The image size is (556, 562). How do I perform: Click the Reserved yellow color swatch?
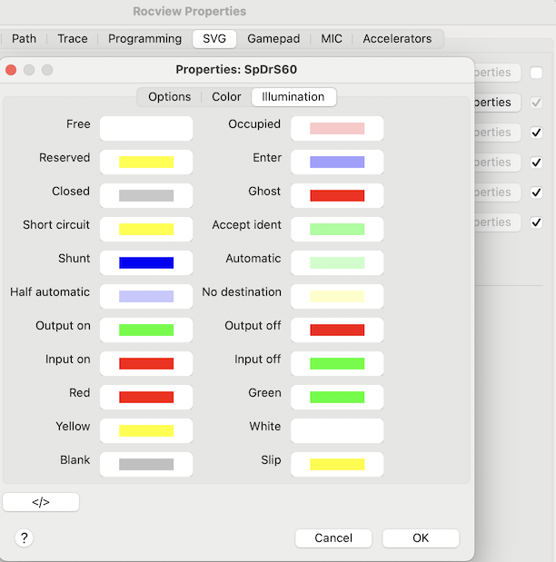146,163
